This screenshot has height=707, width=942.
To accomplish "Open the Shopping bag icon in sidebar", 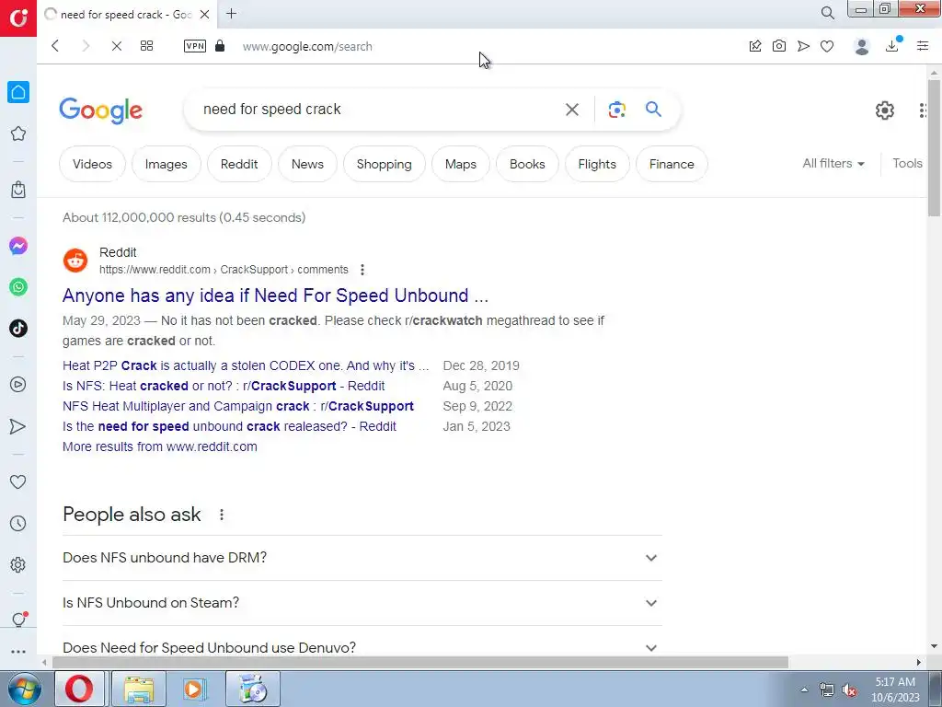I will pyautogui.click(x=18, y=190).
